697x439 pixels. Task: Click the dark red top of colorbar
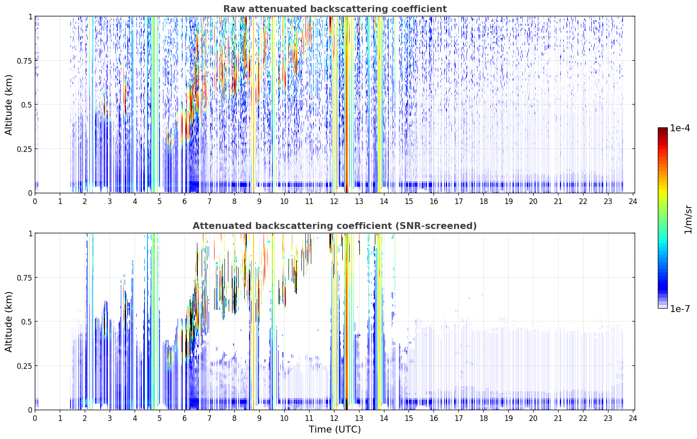(663, 131)
